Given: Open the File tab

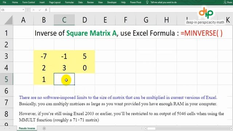Looking at the screenshot, I should [x=4, y=3].
